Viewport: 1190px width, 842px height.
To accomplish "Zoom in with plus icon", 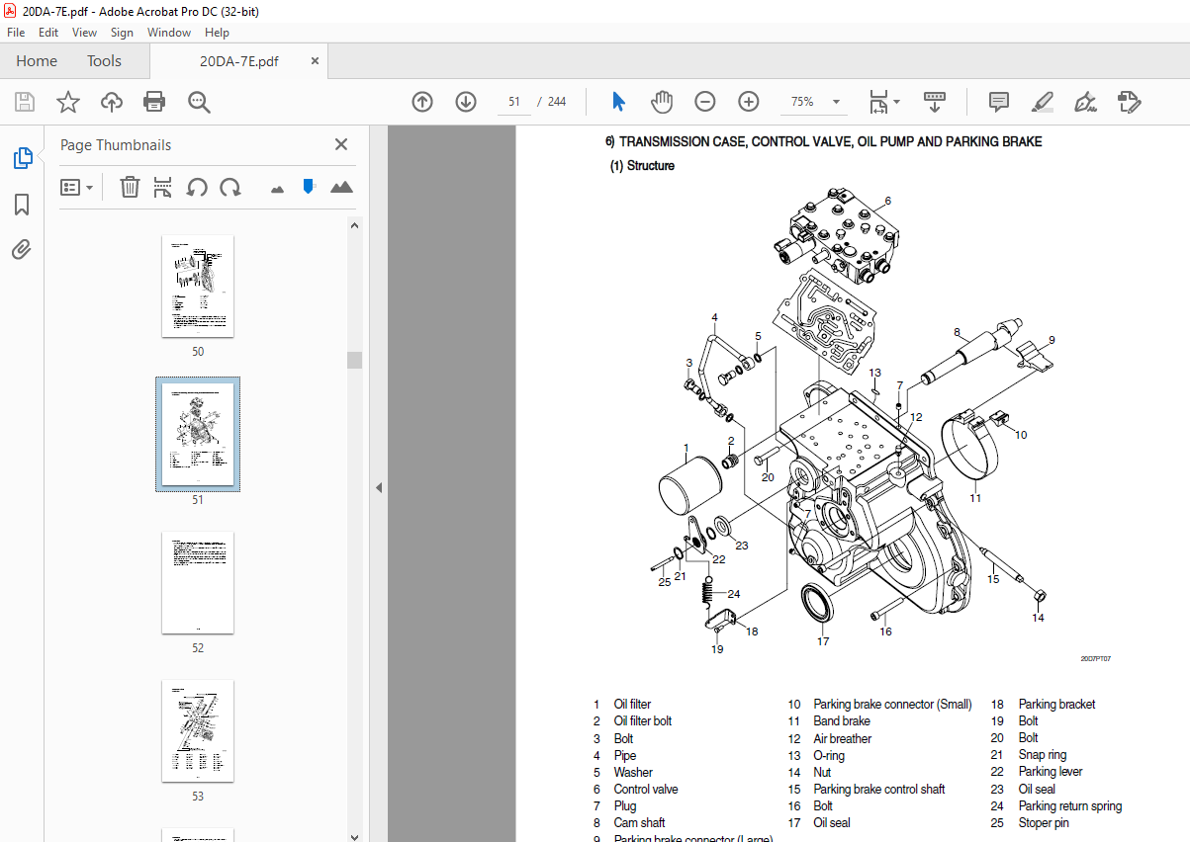I will click(749, 102).
